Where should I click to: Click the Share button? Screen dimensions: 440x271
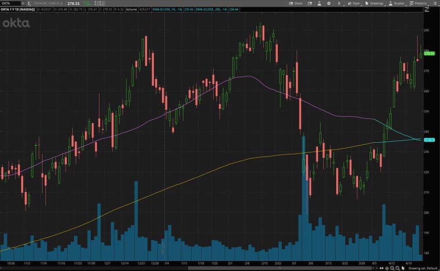296,3
